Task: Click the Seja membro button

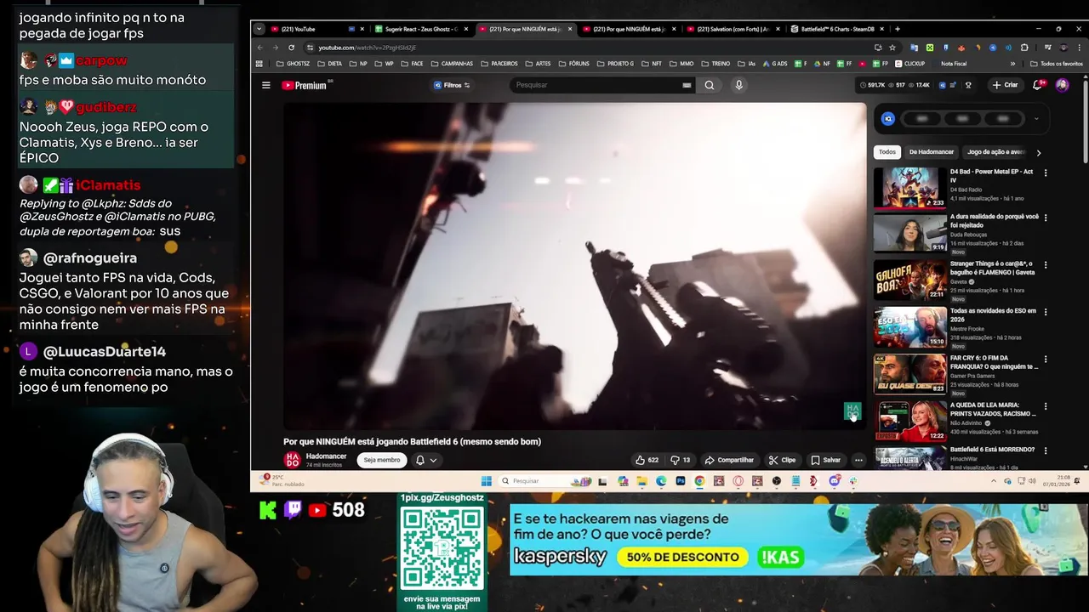Action: [x=382, y=460]
